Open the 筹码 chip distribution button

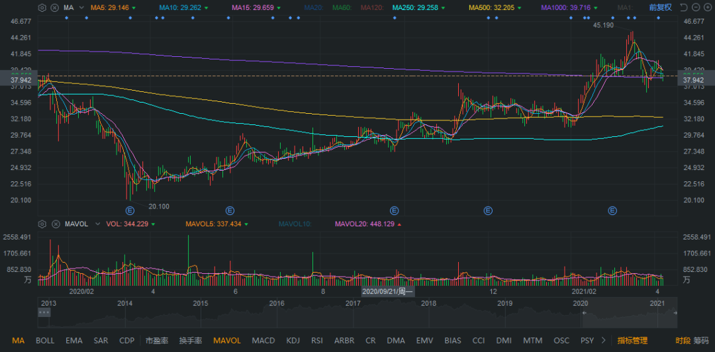click(701, 341)
